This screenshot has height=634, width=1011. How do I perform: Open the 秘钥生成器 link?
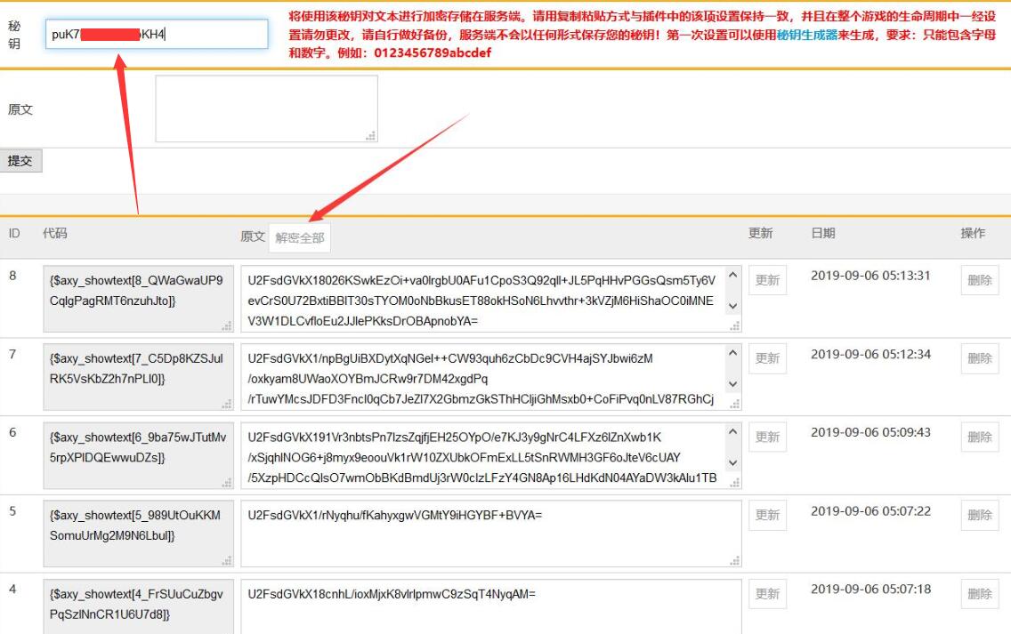[806, 35]
